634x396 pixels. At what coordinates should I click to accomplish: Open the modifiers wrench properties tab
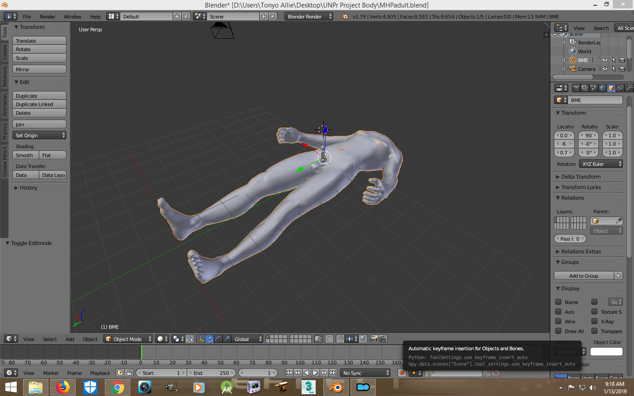coord(629,88)
